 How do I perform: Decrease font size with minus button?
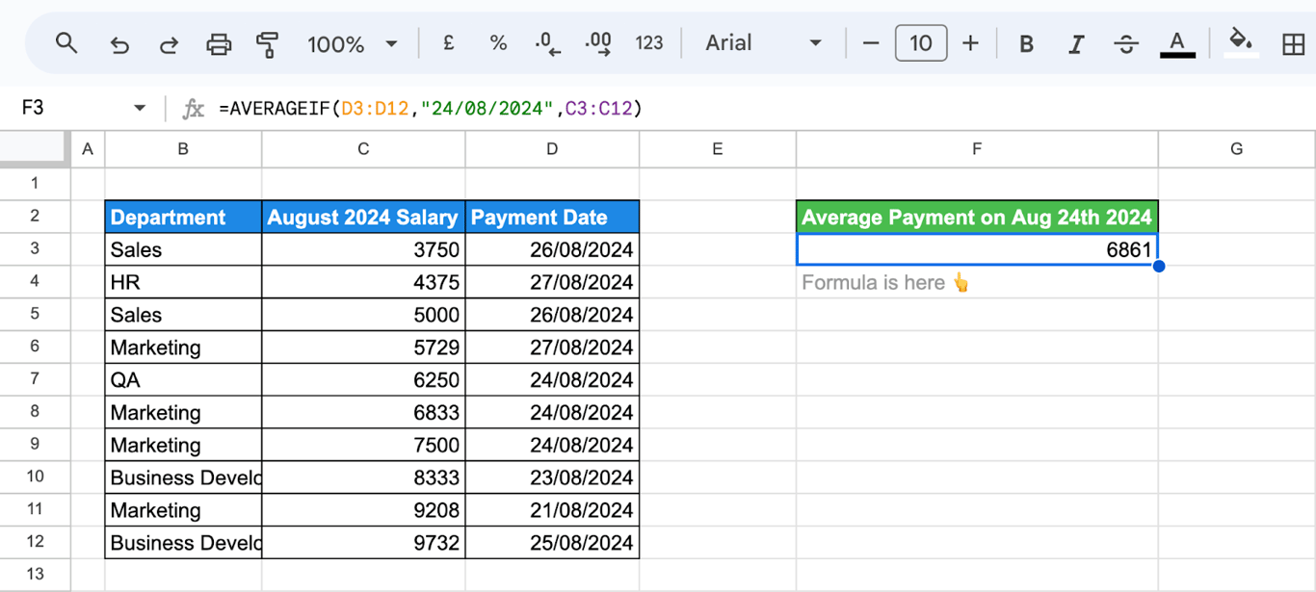(x=871, y=43)
